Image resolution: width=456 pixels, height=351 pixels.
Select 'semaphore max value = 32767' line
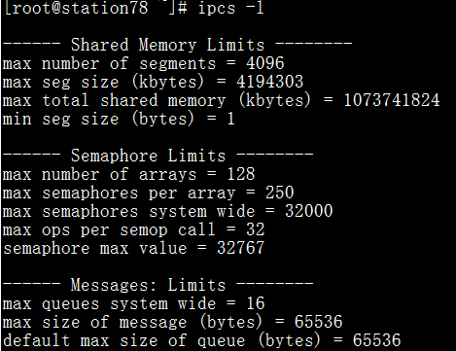point(133,248)
